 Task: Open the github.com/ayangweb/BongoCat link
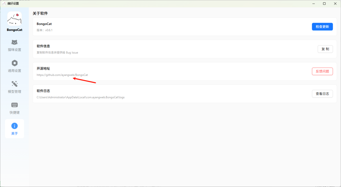click(x=62, y=75)
